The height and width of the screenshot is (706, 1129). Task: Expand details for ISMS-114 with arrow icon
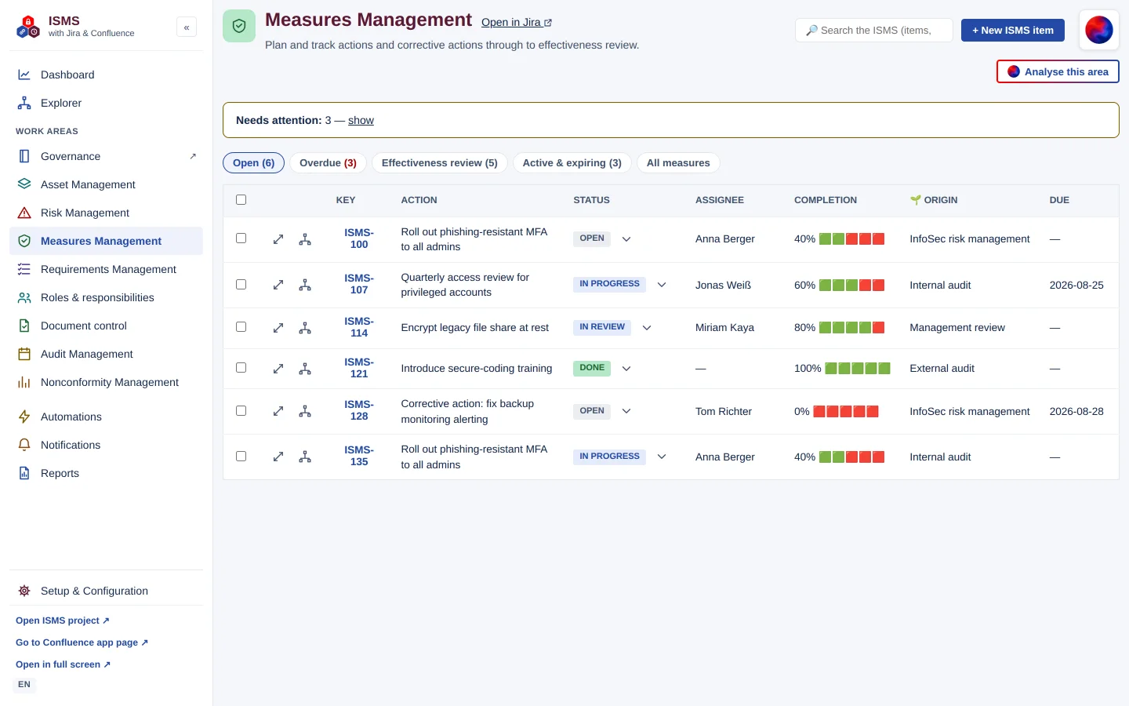278,328
